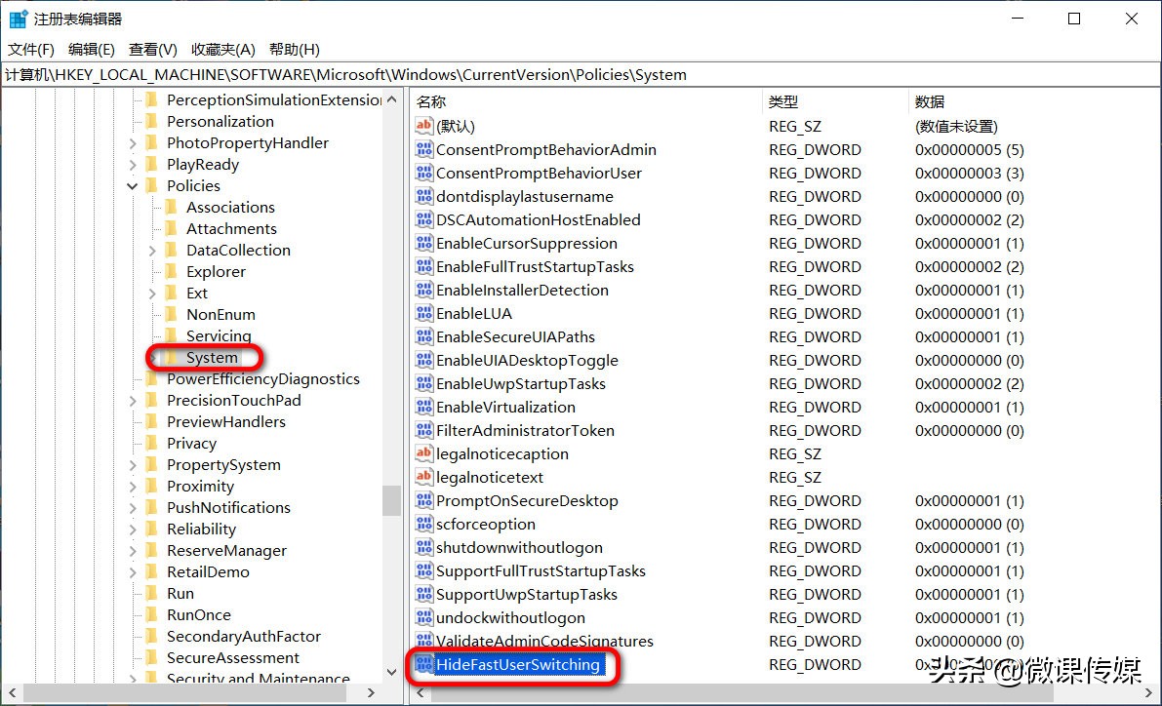Collapse the Policies tree node
The height and width of the screenshot is (706, 1162).
(x=133, y=186)
